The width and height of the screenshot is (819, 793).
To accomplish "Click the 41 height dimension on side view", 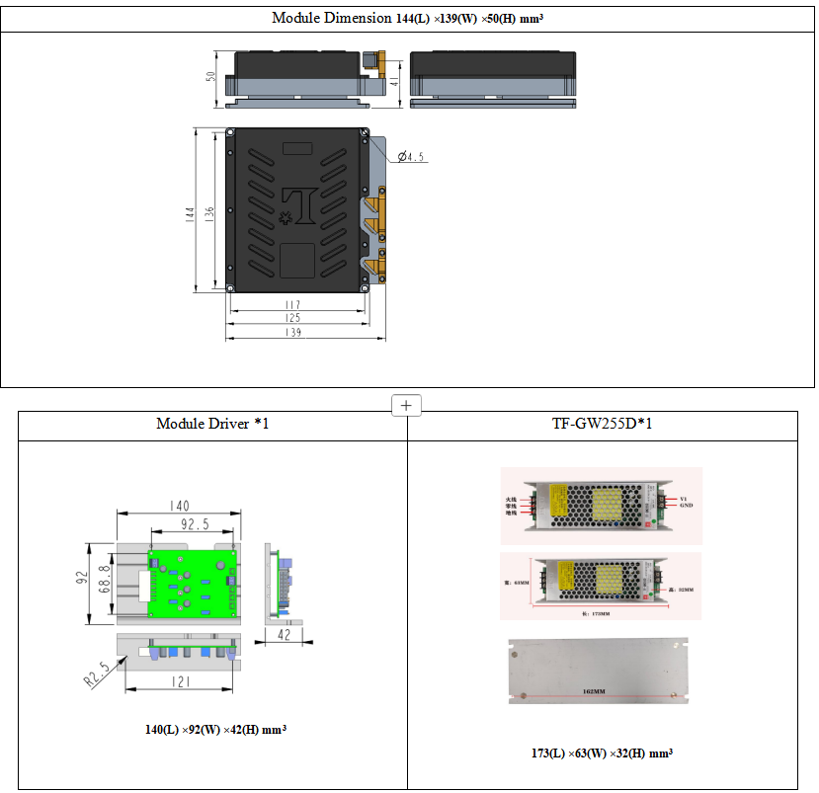I will [394, 81].
